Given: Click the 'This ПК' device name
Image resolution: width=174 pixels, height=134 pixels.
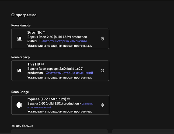Looking at the screenshot, I should click(x=34, y=64).
